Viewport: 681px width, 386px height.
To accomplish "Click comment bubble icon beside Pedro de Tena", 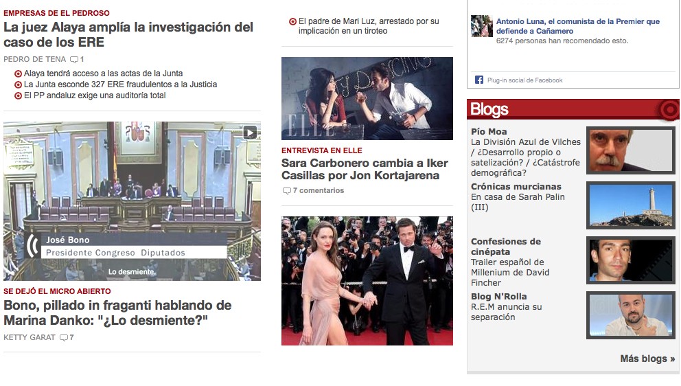I will point(74,60).
